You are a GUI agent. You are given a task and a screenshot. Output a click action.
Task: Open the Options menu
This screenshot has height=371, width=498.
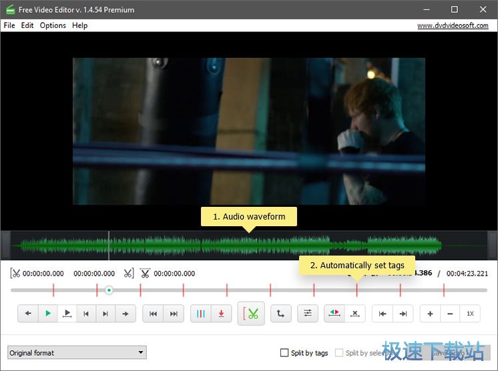[53, 25]
